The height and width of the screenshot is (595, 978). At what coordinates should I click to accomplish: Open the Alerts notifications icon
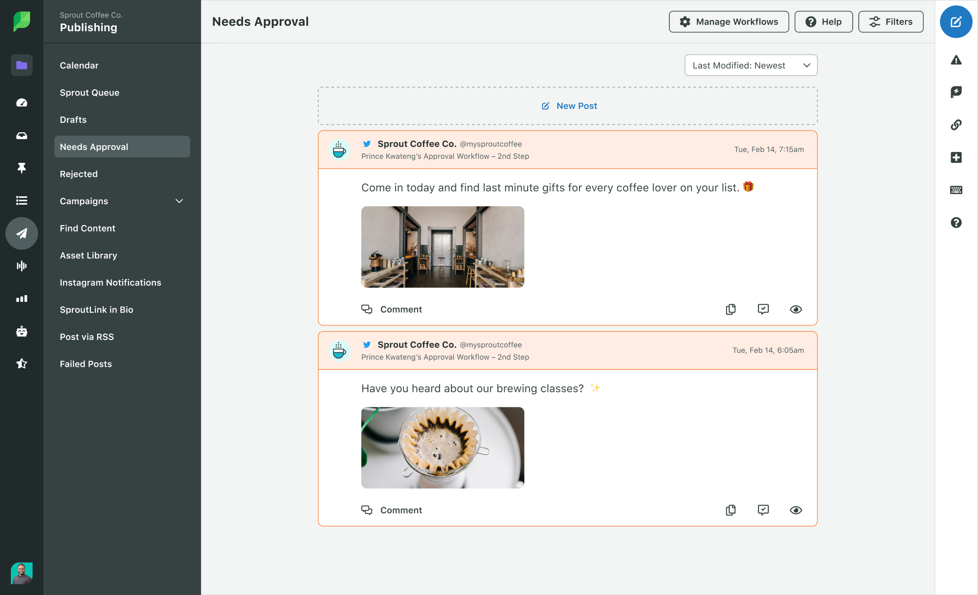(x=956, y=61)
